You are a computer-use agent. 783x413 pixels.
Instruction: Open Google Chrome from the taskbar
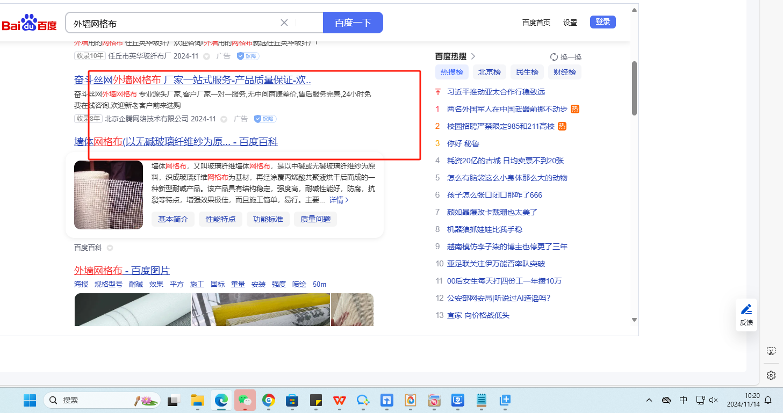(x=269, y=400)
